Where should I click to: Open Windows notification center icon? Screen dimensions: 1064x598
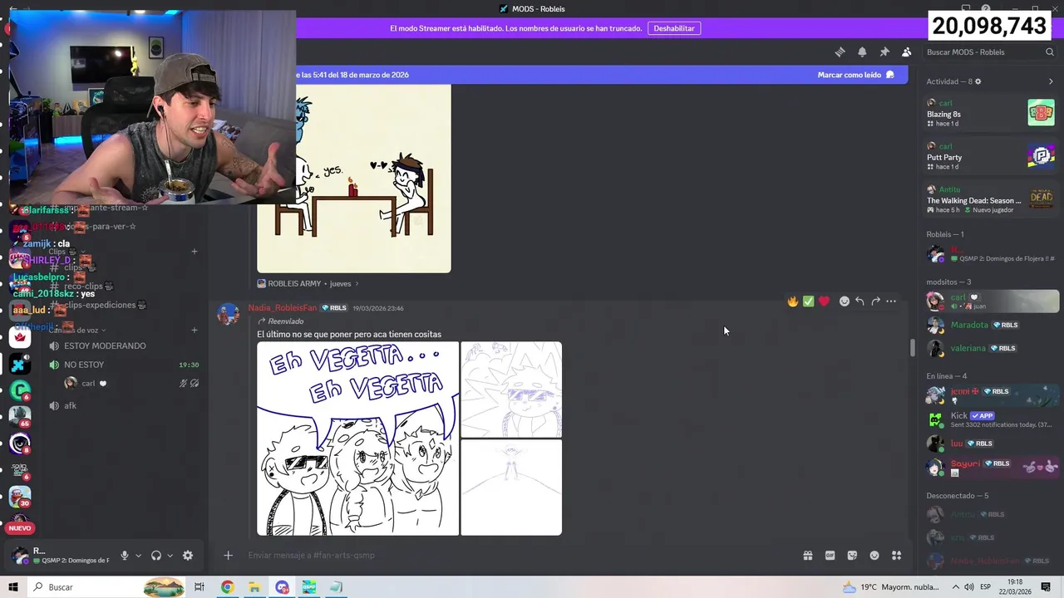click(x=1046, y=587)
